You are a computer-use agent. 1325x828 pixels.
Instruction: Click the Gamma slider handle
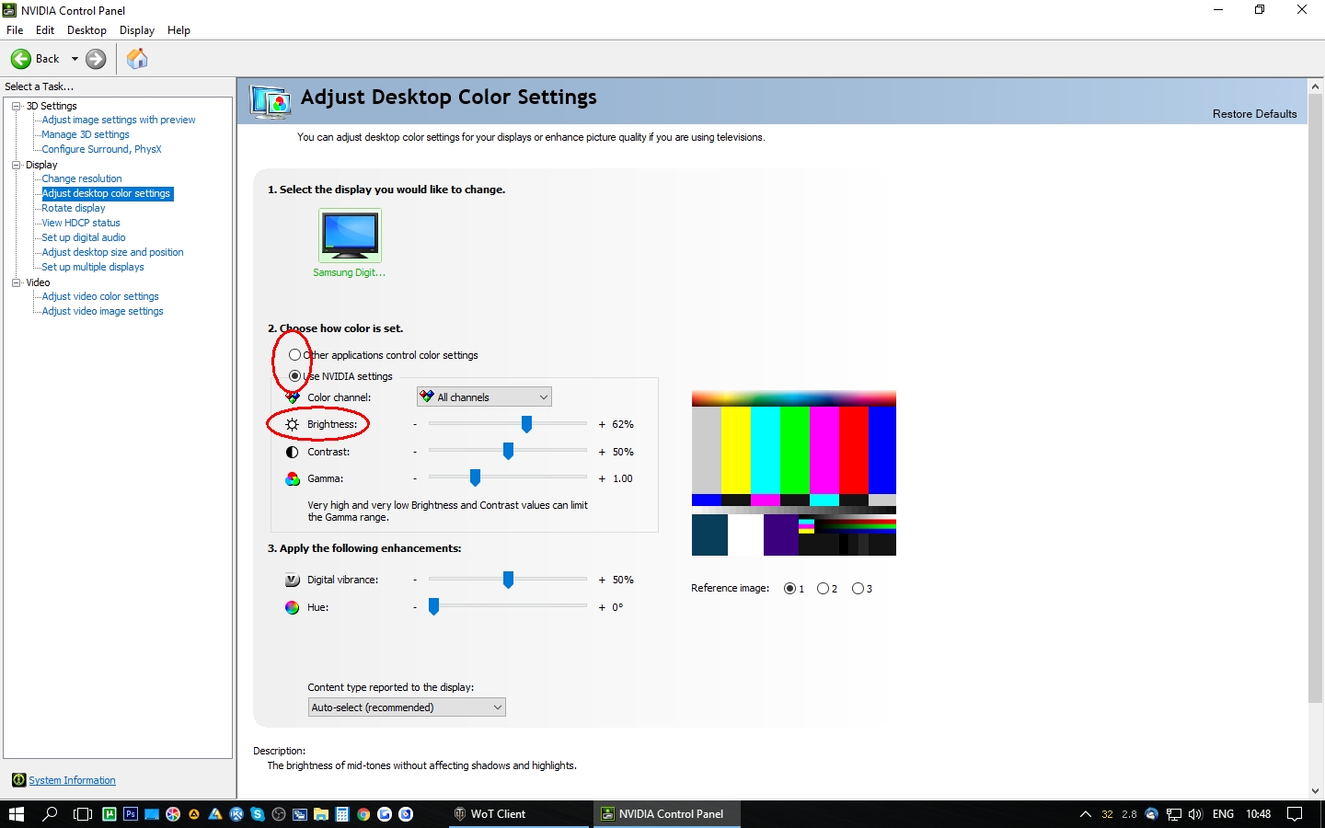[x=475, y=478]
